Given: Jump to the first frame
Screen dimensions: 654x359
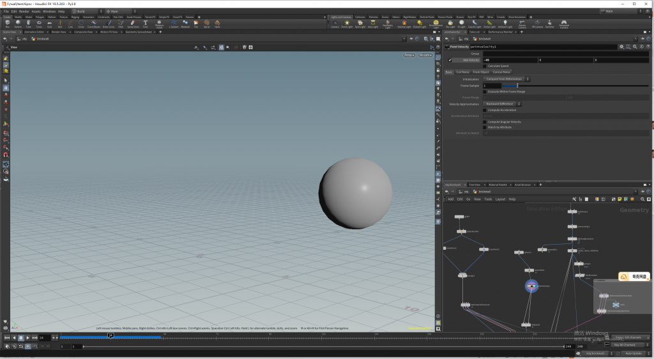Looking at the screenshot, I should coord(7,338).
